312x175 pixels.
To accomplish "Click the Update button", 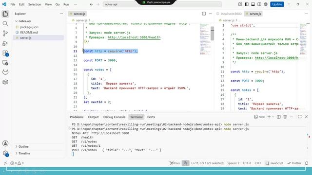I will 277,4.
